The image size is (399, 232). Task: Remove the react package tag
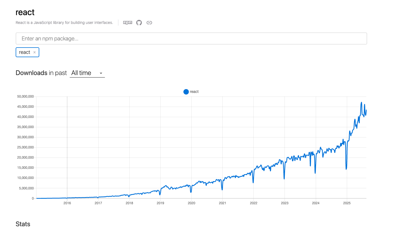(34, 52)
